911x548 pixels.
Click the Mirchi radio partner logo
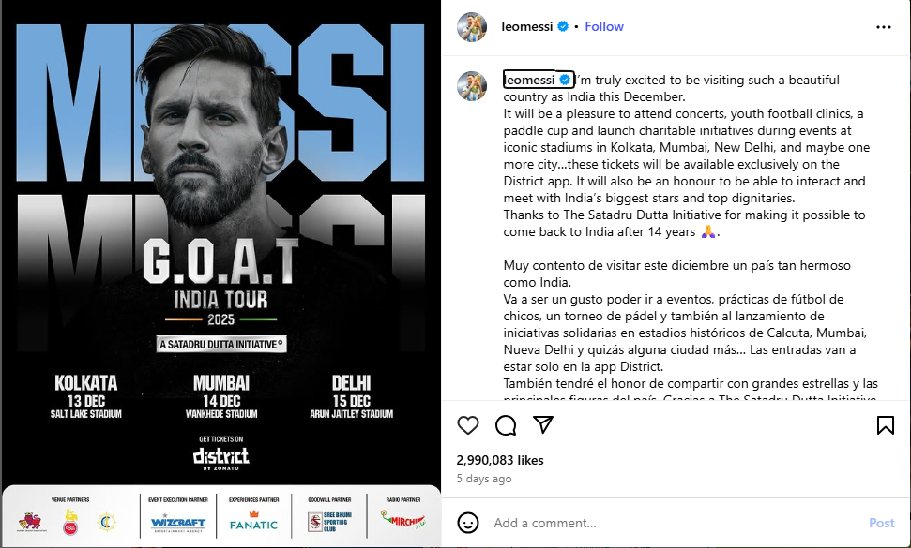[402, 520]
